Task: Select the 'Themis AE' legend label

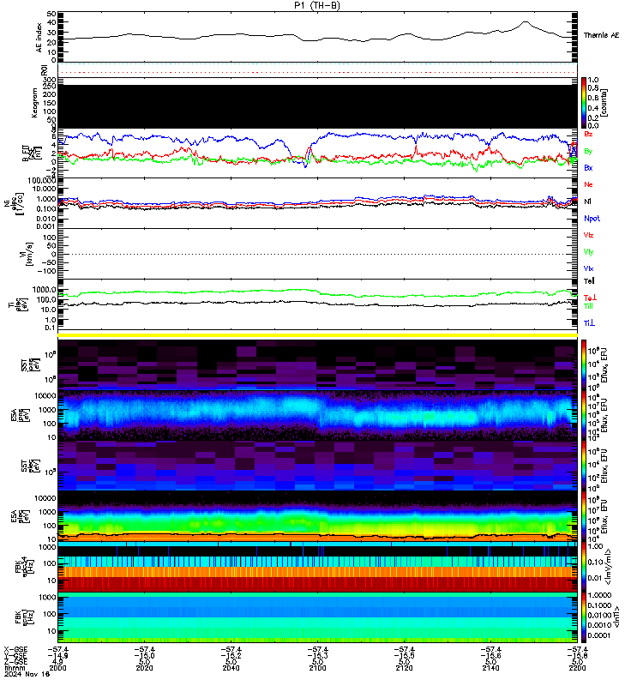Action: (602, 35)
